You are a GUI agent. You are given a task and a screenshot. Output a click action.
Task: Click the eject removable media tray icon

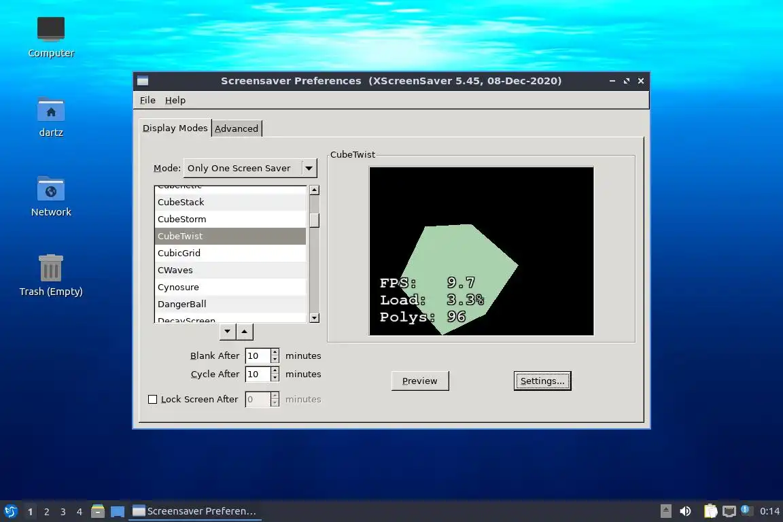(x=665, y=511)
